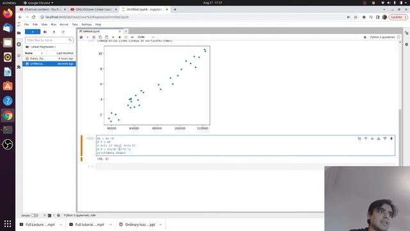Screen dimensions: 410x231
Task: Open the Tabs menu in JupyterLab
Action: pos(75,24)
